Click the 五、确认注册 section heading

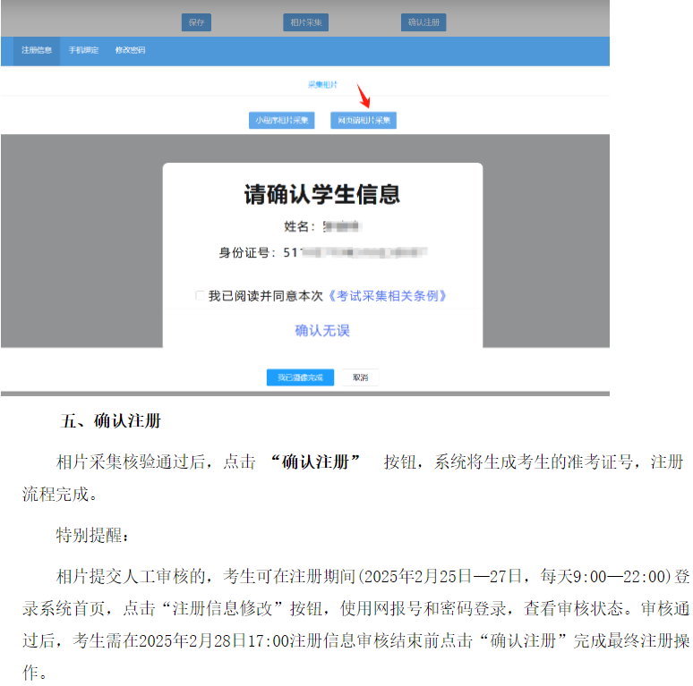pos(110,420)
